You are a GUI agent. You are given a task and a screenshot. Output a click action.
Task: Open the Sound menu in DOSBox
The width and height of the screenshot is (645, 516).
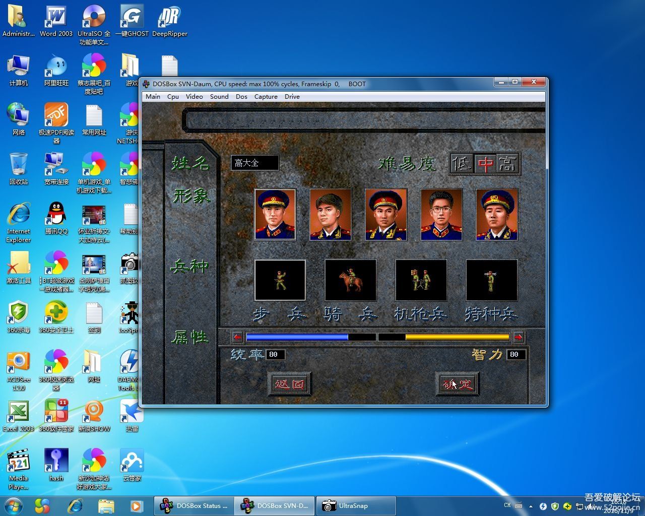[219, 97]
